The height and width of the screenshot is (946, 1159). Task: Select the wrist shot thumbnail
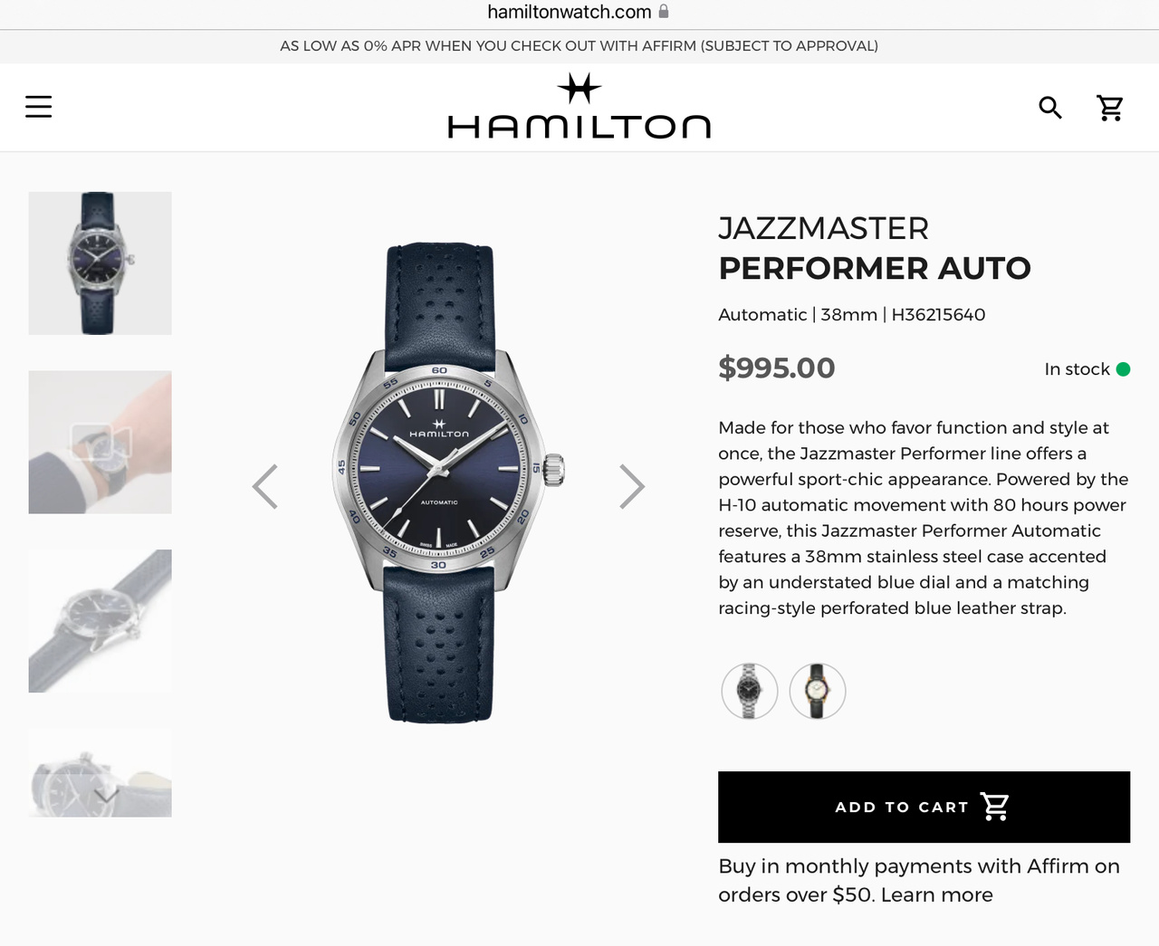click(x=100, y=442)
